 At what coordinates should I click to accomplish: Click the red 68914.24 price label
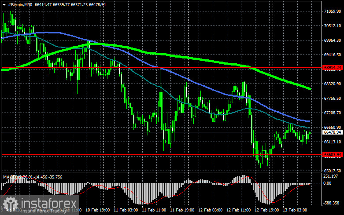[x=333, y=68]
